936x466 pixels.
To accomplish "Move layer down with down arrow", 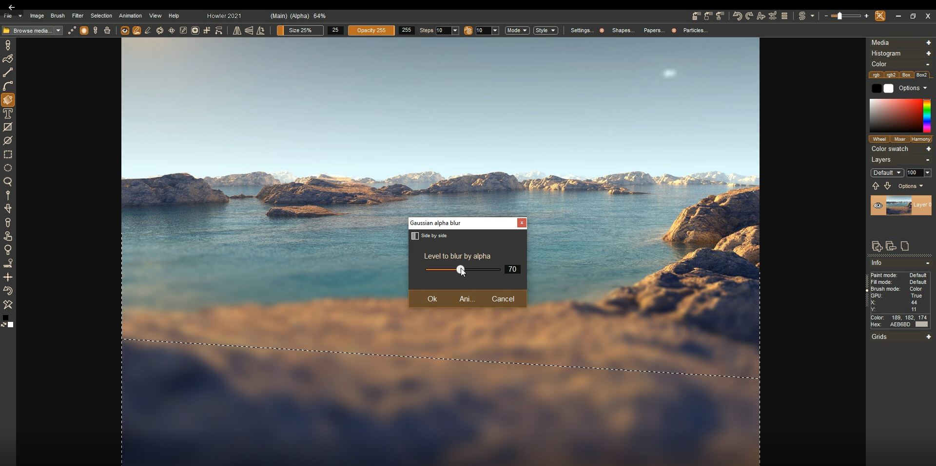I will point(887,186).
